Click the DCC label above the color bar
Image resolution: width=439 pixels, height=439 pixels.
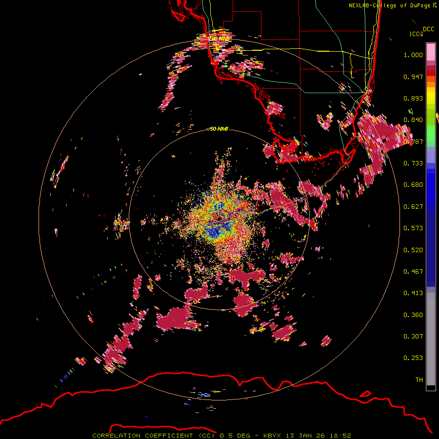[429, 29]
